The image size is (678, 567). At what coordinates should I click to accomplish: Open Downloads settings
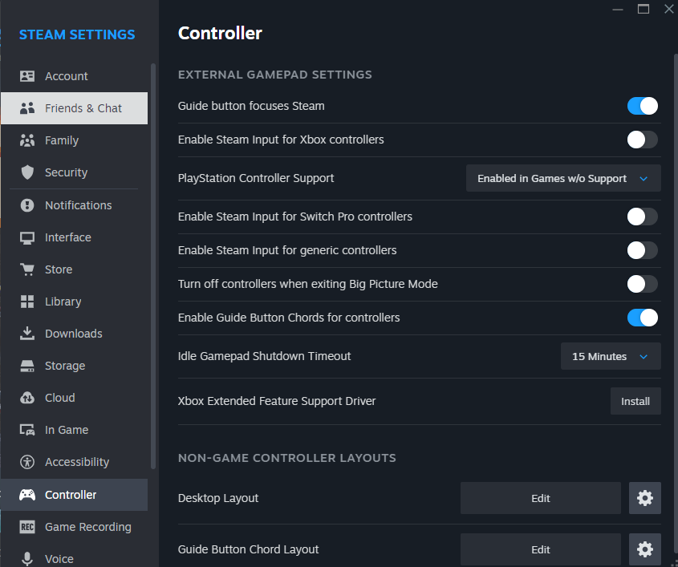74,334
